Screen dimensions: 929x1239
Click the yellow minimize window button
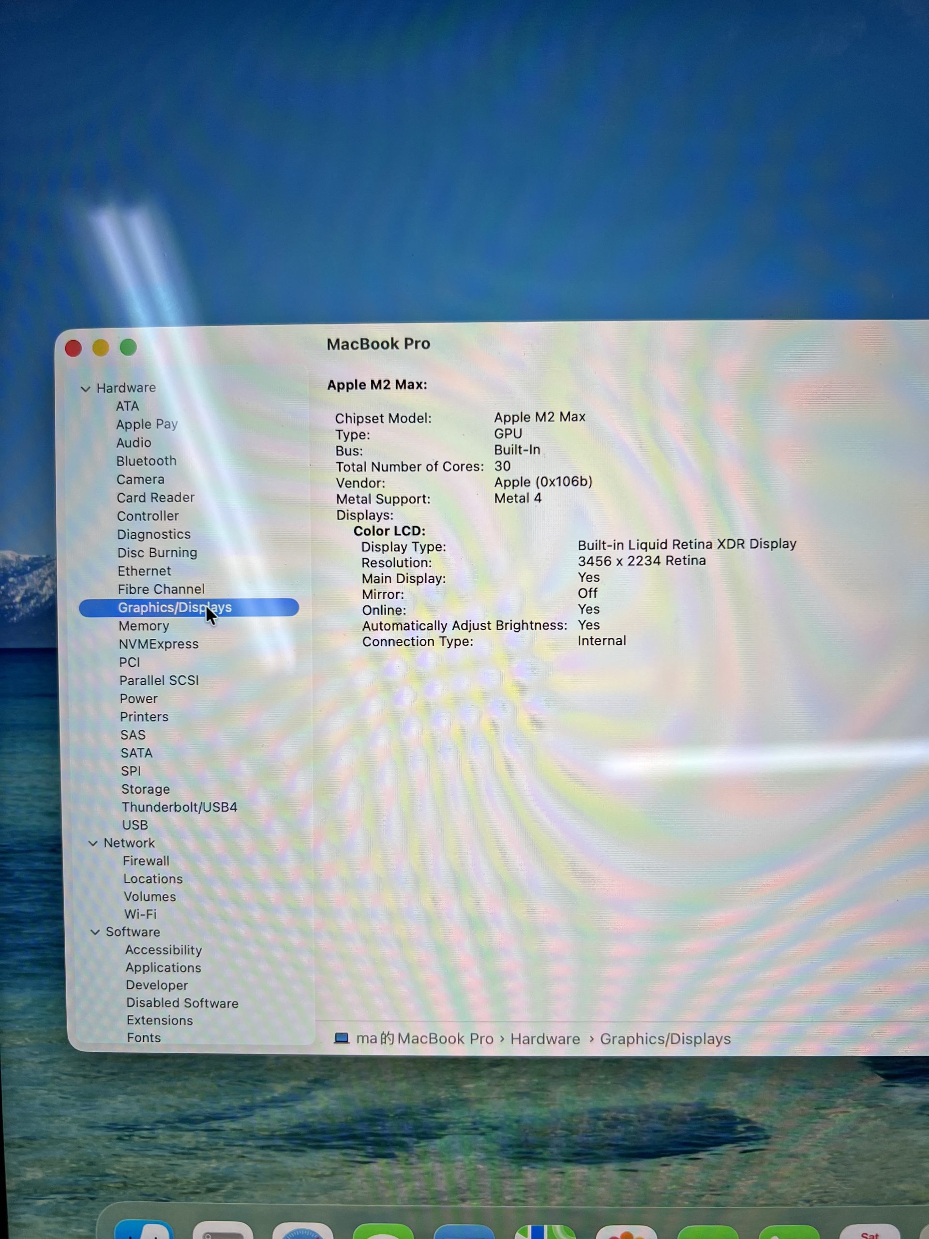pos(101,348)
